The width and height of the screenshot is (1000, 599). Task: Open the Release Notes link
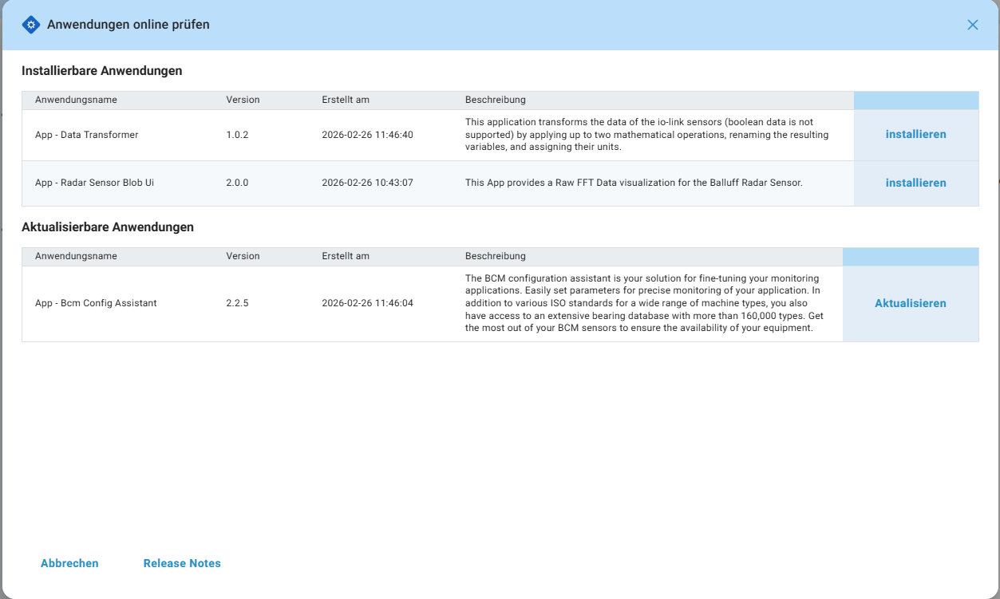click(x=182, y=563)
